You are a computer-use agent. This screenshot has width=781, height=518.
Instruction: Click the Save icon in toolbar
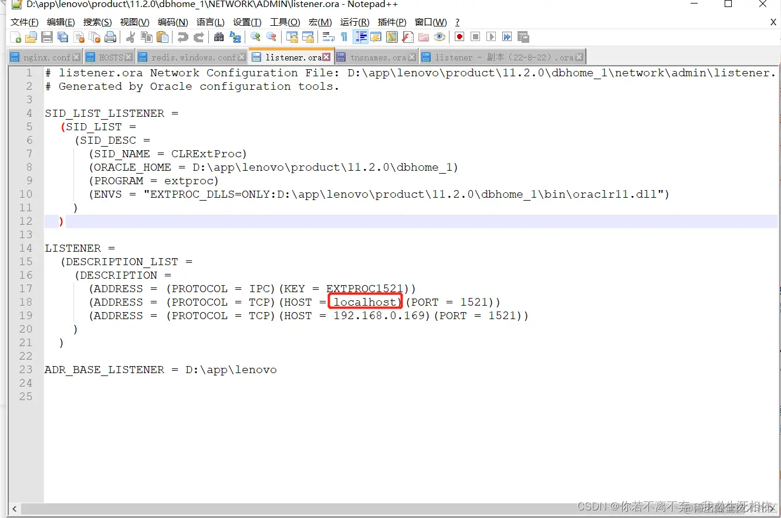point(47,37)
